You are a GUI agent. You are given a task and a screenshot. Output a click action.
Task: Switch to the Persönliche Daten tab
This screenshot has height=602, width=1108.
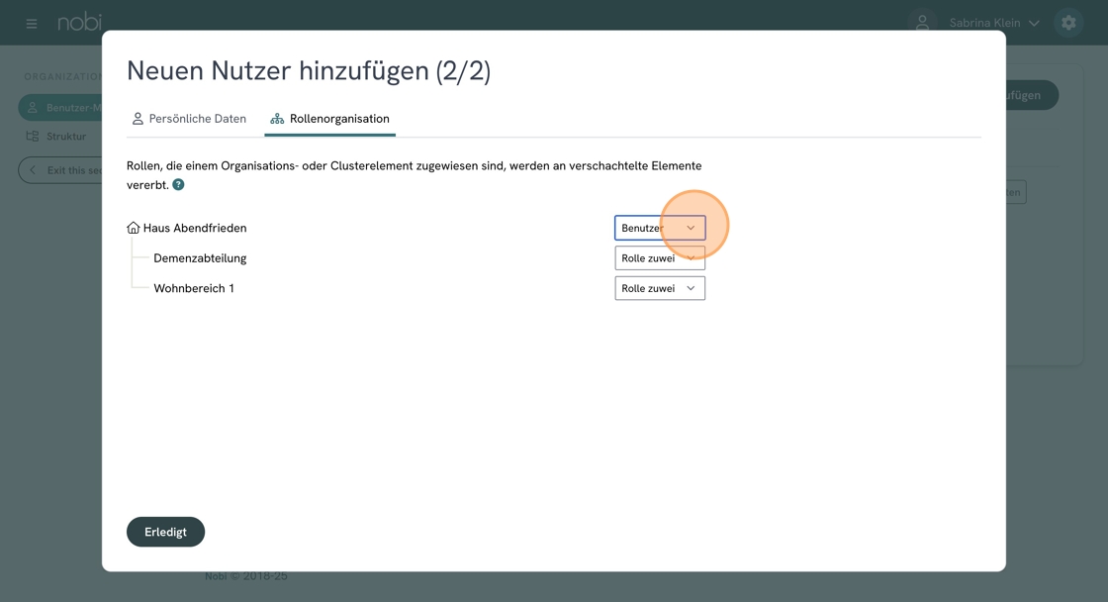(189, 119)
